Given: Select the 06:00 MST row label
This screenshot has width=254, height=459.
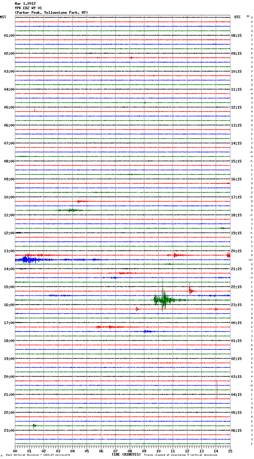Looking at the screenshot, I should pyautogui.click(x=9, y=125).
